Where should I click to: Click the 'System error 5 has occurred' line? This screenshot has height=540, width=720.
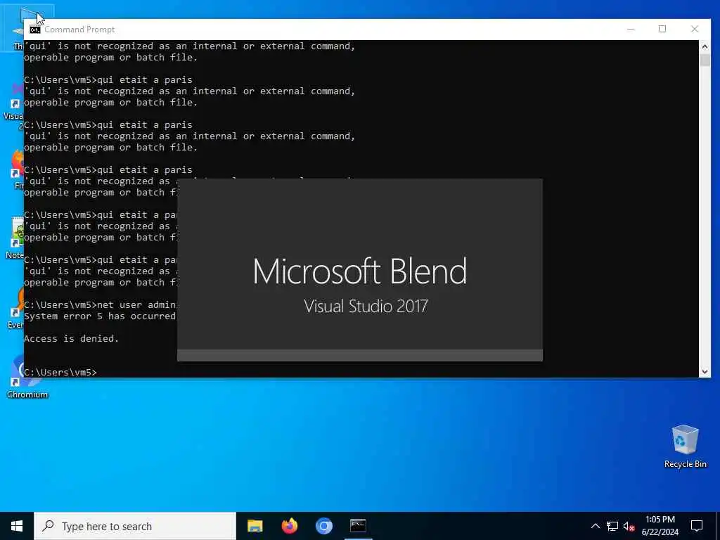pos(100,316)
